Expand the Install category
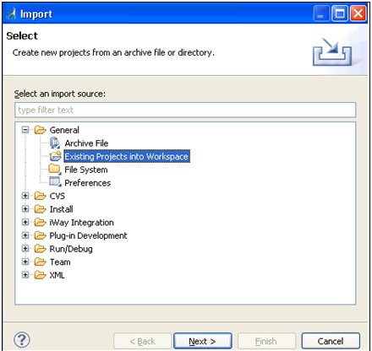Image resolution: width=372 pixels, height=351 pixels. coord(25,209)
